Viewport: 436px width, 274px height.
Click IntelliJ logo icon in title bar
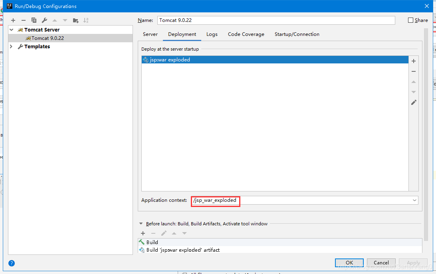(x=10, y=6)
